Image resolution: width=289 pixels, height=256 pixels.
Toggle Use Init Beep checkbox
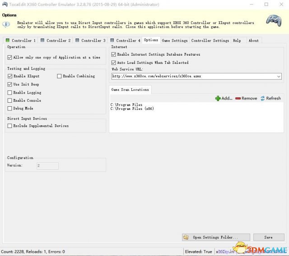pos(10,84)
